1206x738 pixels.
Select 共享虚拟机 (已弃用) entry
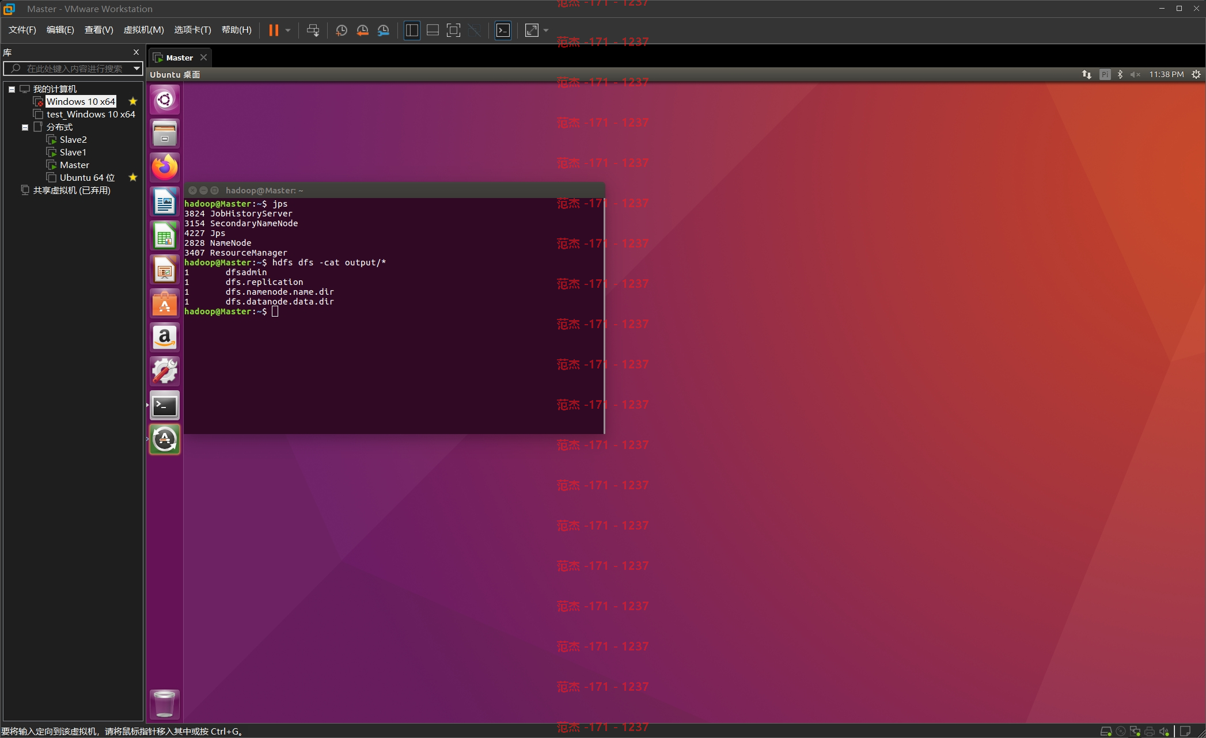pyautogui.click(x=71, y=190)
